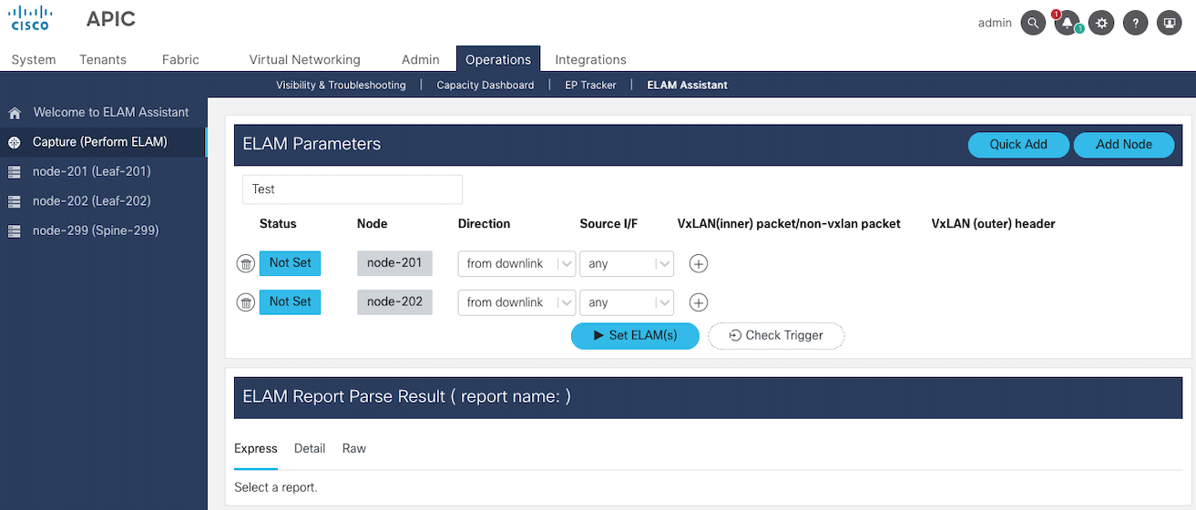This screenshot has width=1196, height=510.
Task: Click the ELAM Parameters panel title
Action: pos(312,144)
